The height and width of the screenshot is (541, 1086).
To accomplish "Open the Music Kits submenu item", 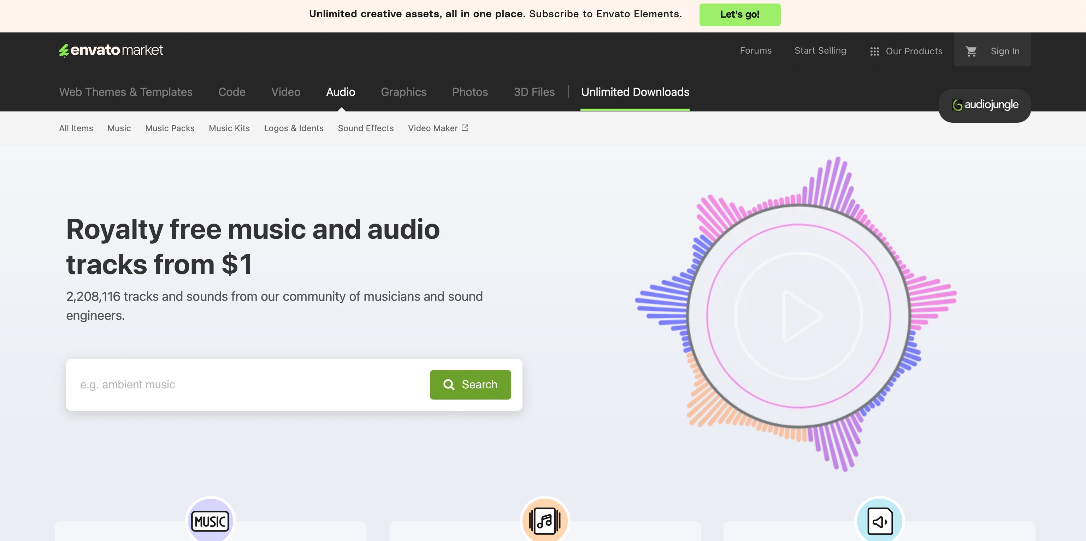I will click(x=229, y=128).
